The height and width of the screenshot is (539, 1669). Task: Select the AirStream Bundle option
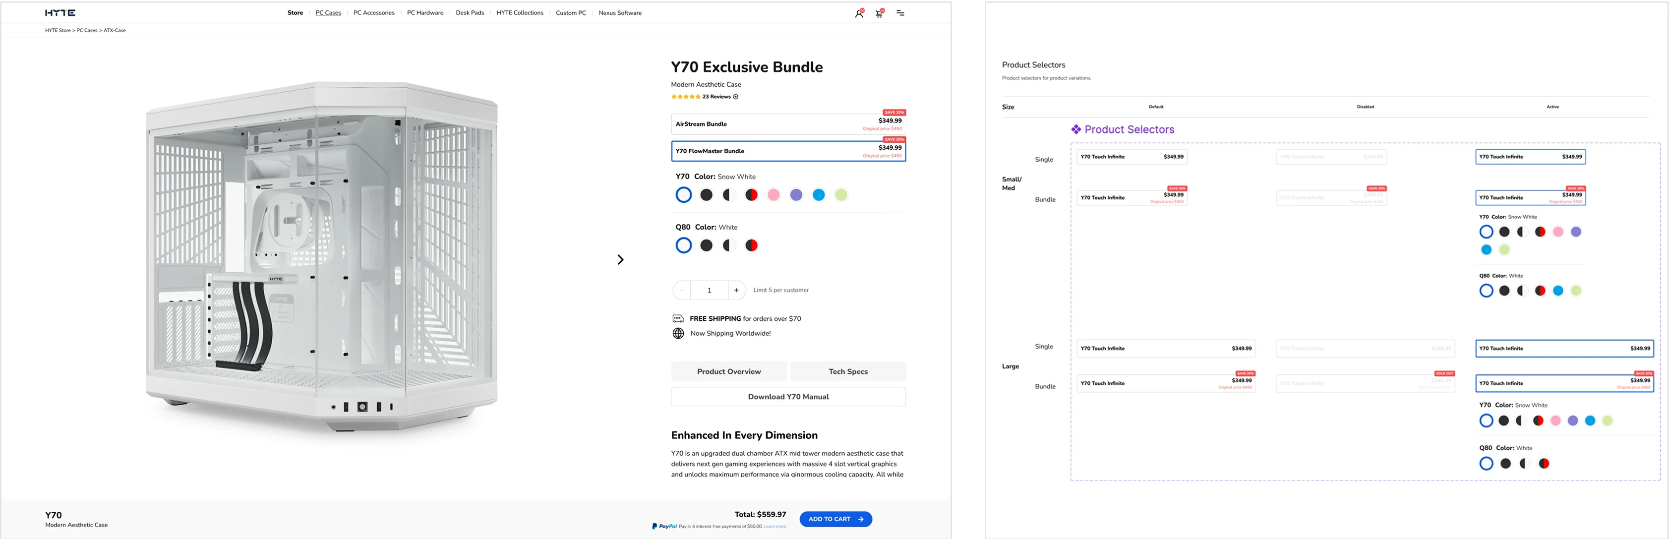tap(788, 124)
